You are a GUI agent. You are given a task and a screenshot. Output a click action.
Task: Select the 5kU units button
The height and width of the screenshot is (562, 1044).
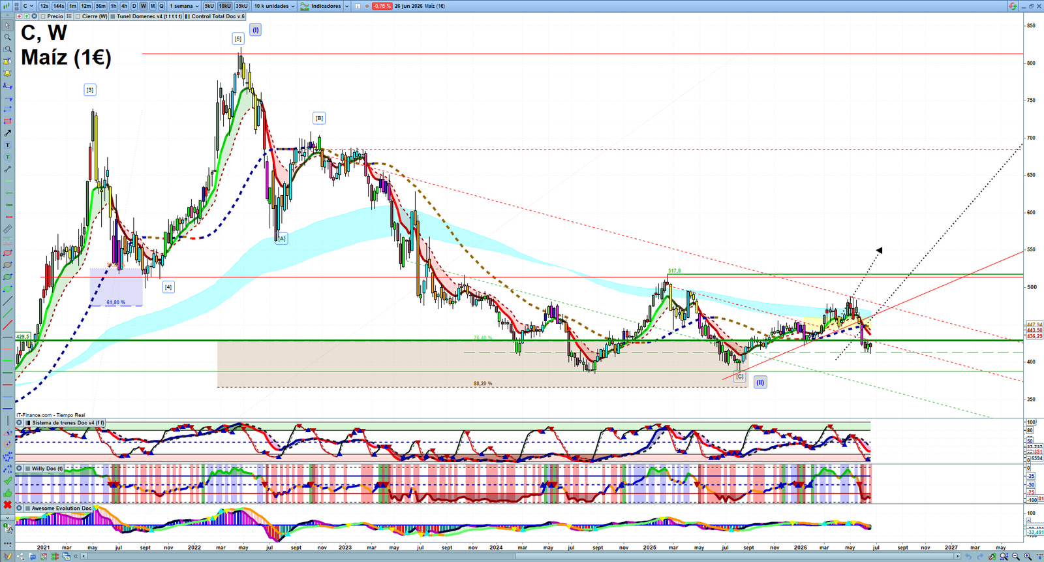pyautogui.click(x=209, y=6)
